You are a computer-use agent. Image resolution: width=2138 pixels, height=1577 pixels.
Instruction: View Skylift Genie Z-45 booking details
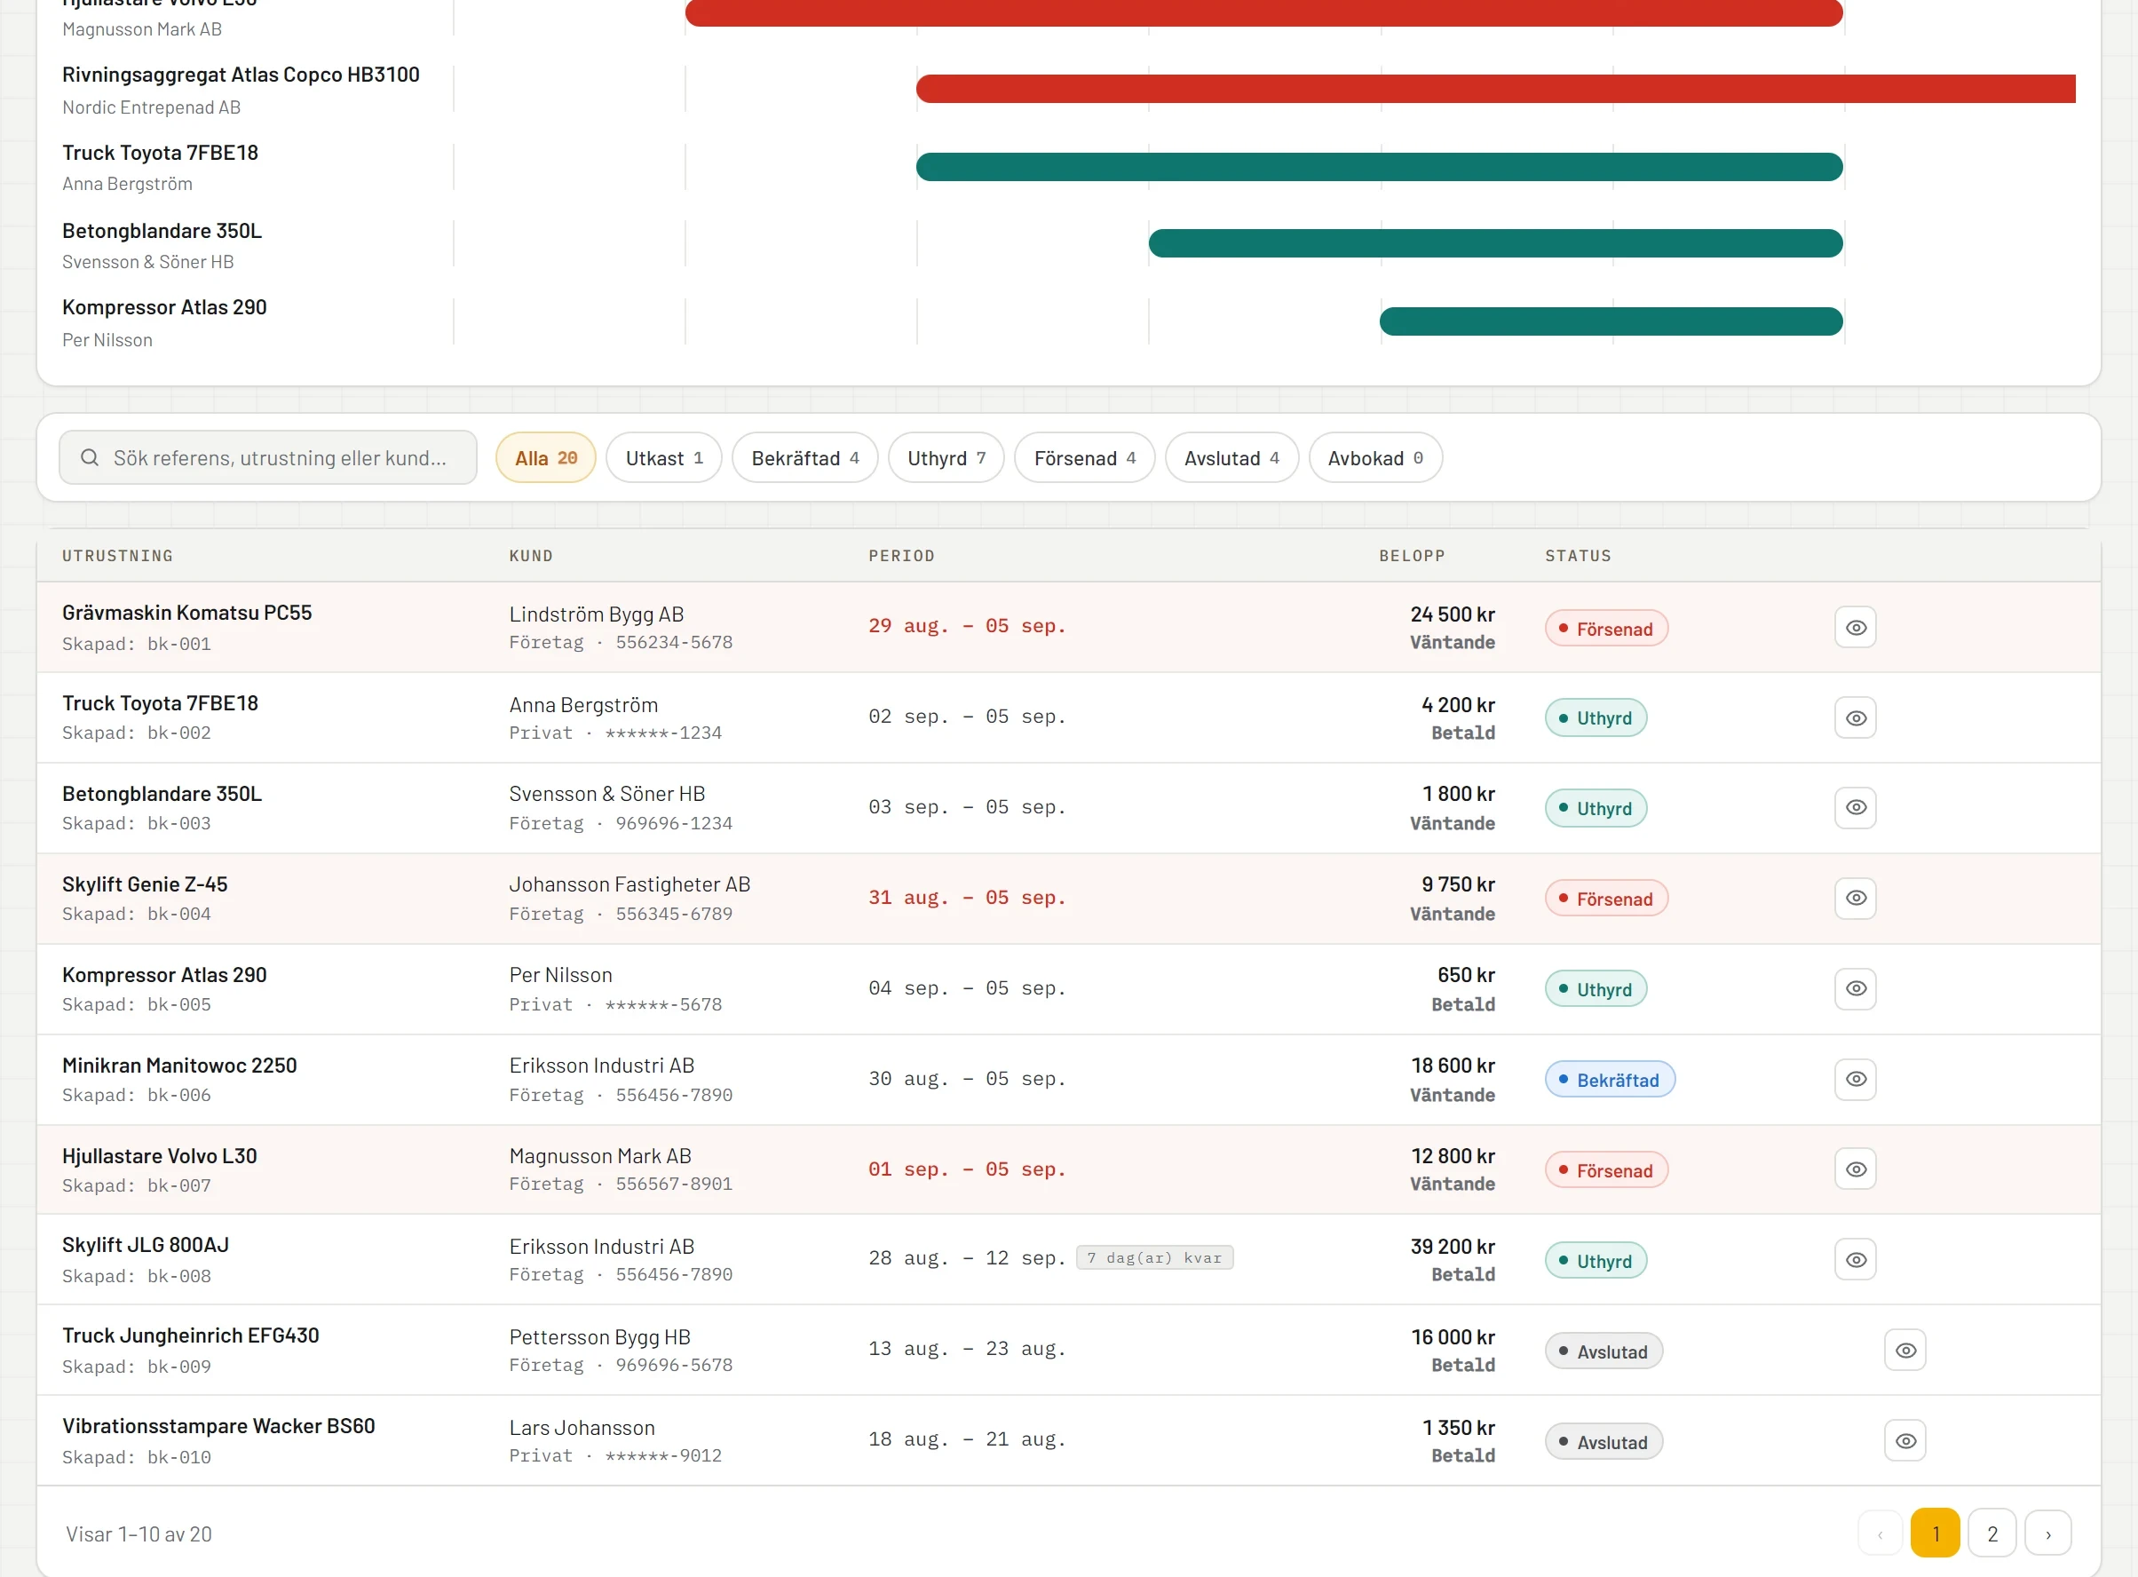tap(1856, 899)
